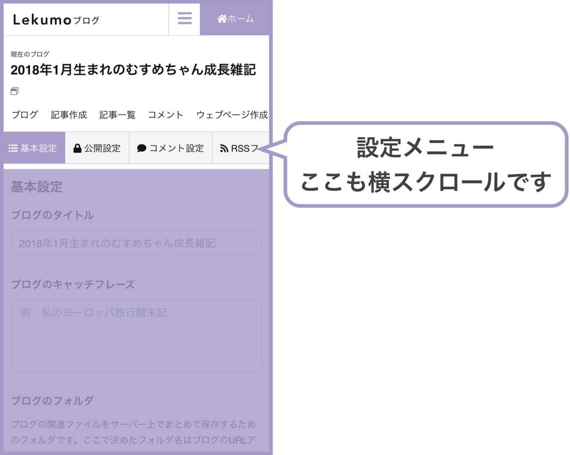Viewport: 570px width, 455px height.
Task: Open the 記事作成 menu item
Action: (69, 114)
